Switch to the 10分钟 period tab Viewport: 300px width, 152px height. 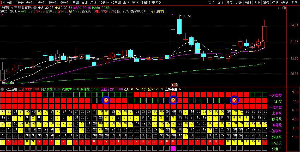coord(104,3)
